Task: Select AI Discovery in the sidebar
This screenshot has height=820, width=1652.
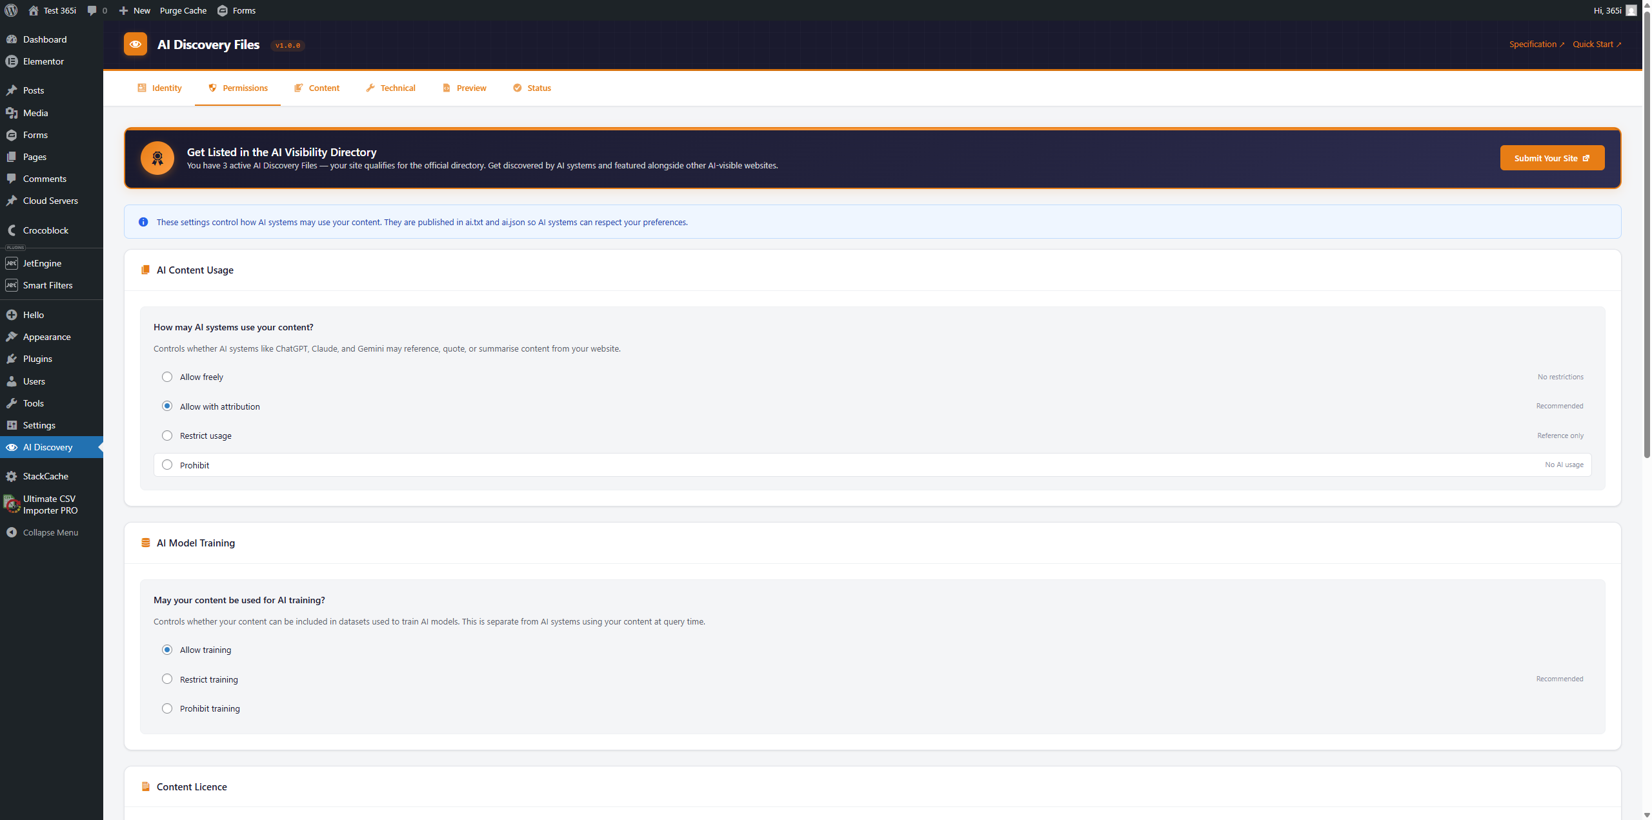Action: click(x=47, y=447)
